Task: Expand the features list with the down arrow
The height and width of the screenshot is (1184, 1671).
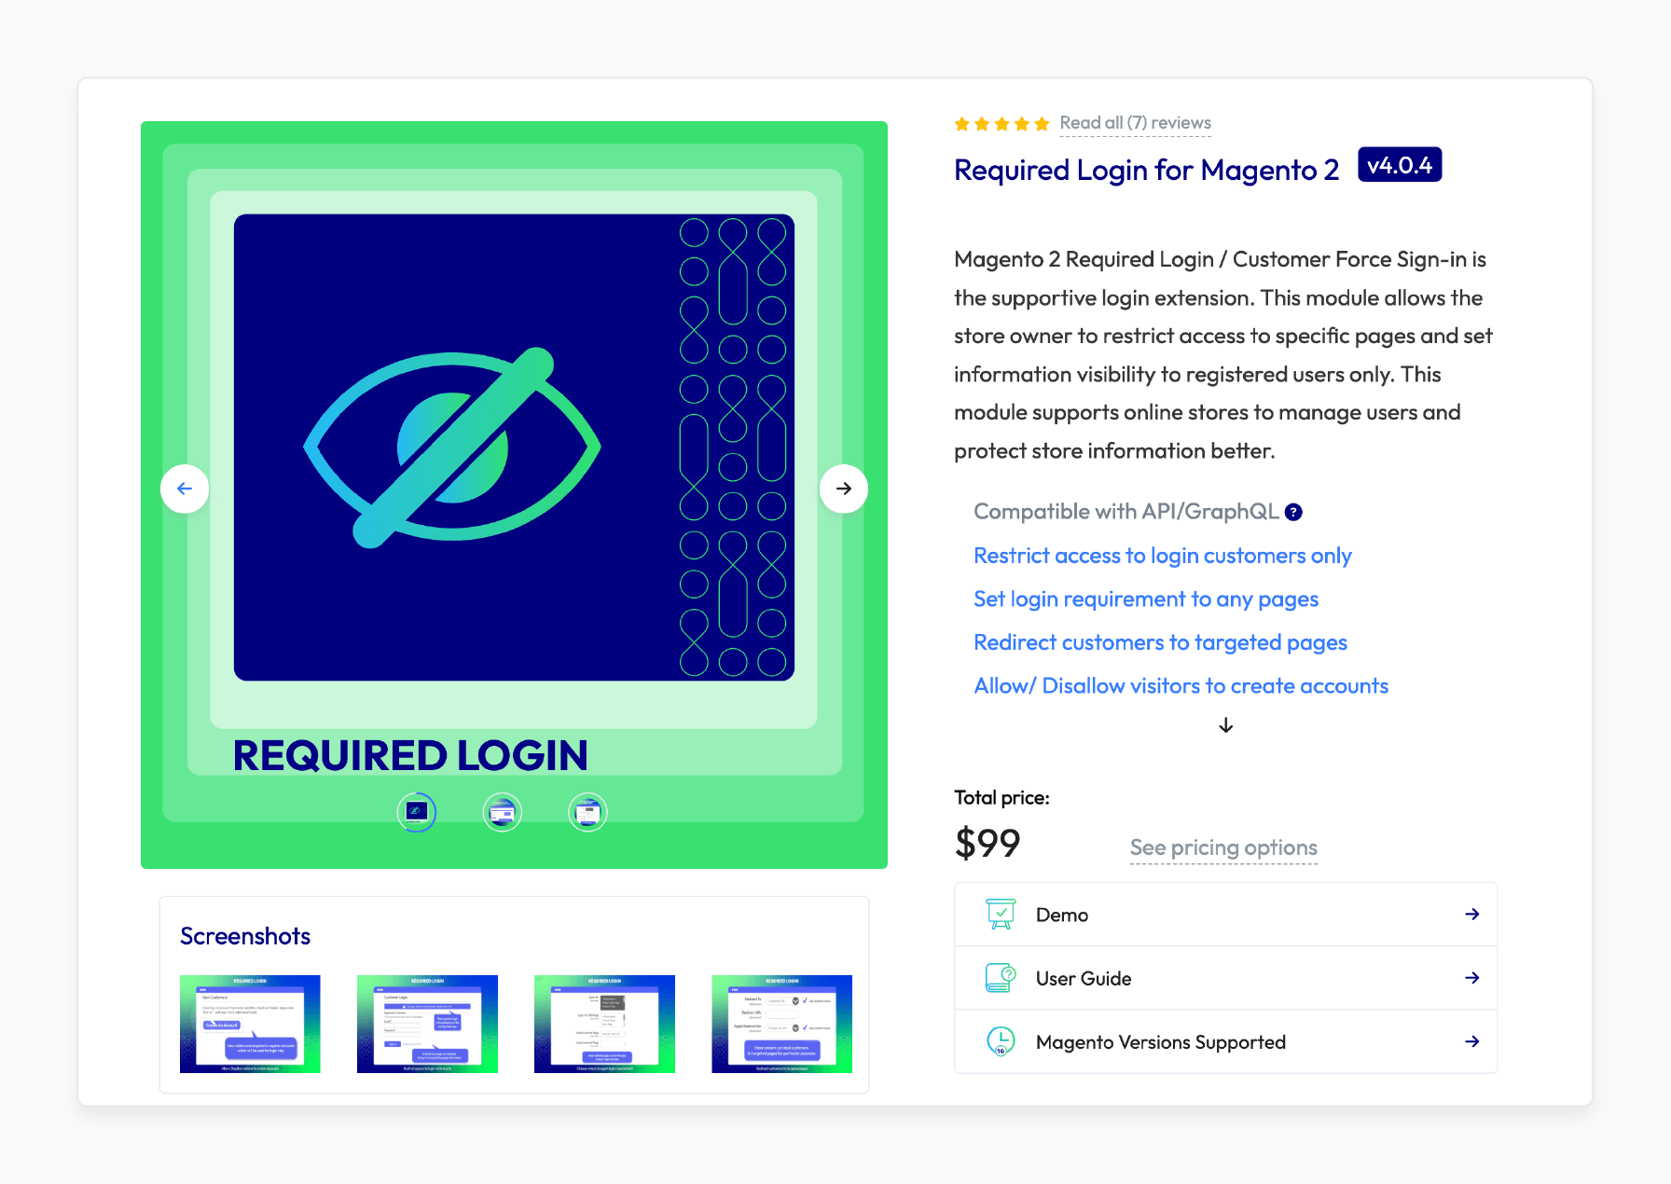Action: point(1225,725)
